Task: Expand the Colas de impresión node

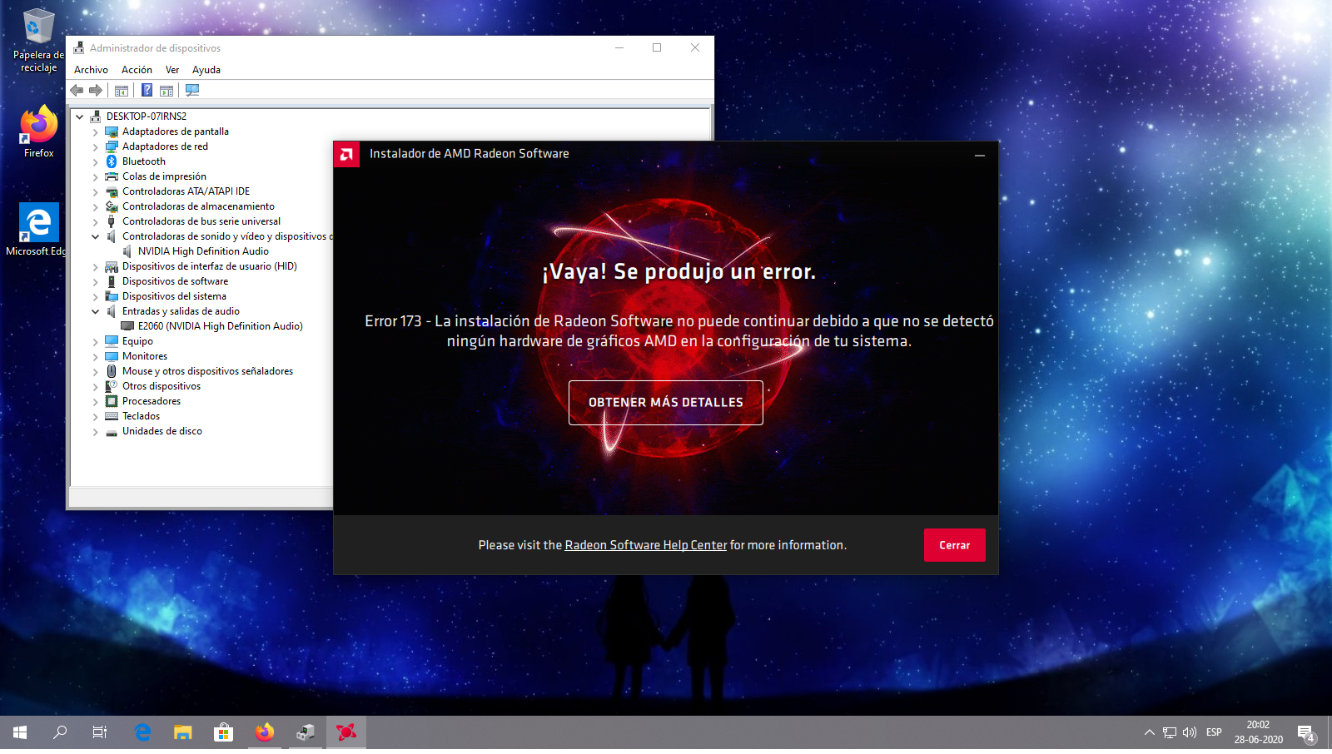Action: click(96, 176)
